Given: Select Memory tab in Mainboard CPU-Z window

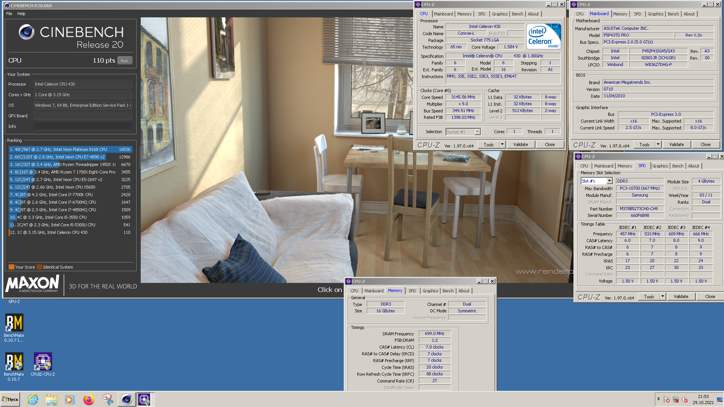Looking at the screenshot, I should click(620, 14).
